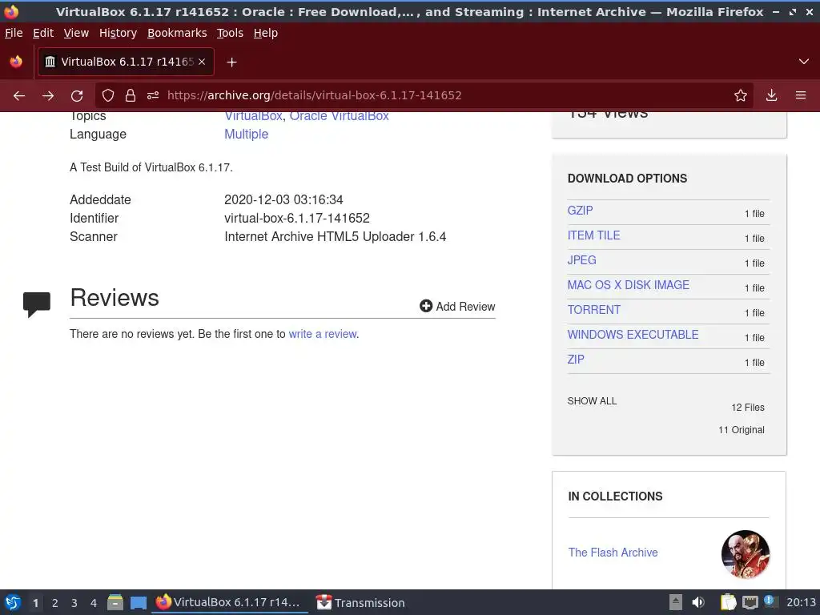The image size is (820, 615).
Task: Click the Addeddate value 2020-12-03 03:16:34
Action: (x=283, y=199)
